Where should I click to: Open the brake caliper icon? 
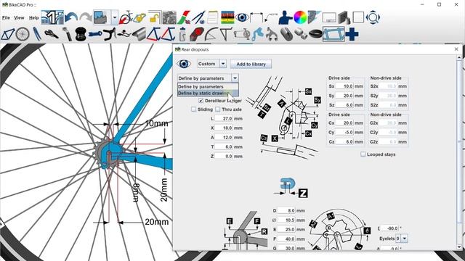271,34
